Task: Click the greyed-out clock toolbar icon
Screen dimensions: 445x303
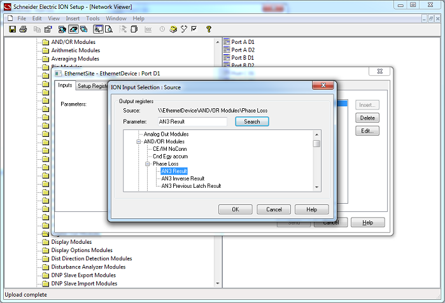Action: (162, 29)
